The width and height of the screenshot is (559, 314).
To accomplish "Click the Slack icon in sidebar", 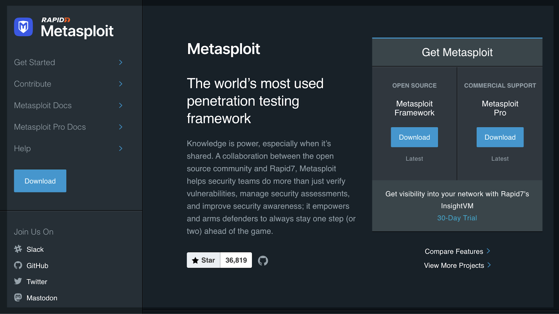I will (18, 249).
